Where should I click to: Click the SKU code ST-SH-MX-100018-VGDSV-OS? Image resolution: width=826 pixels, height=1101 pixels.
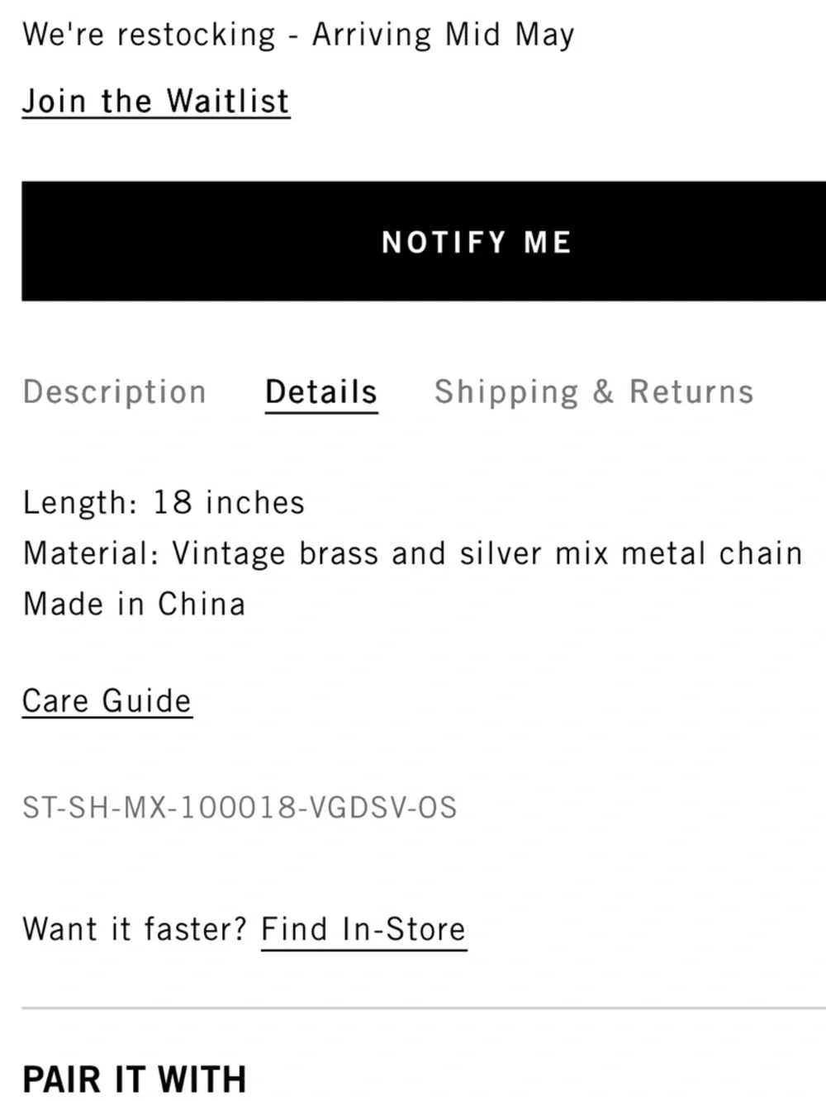click(x=240, y=807)
